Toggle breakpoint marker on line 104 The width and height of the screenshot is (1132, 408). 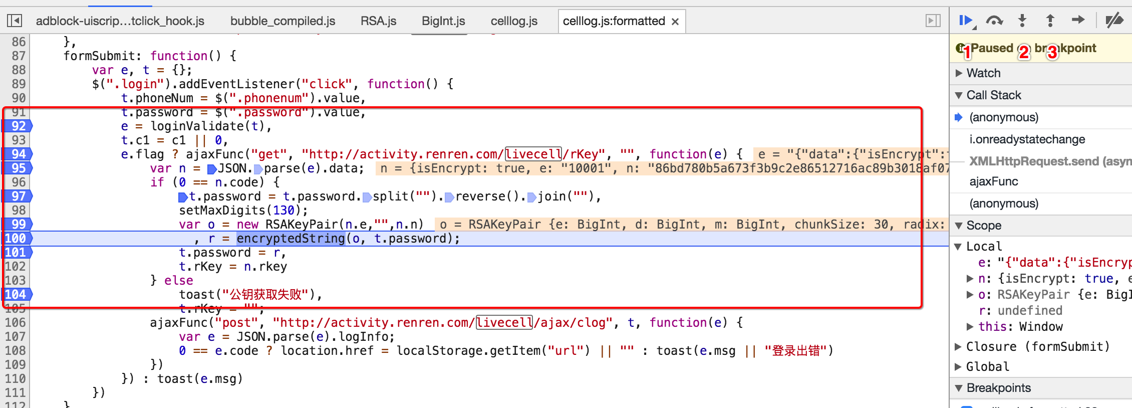(x=17, y=294)
